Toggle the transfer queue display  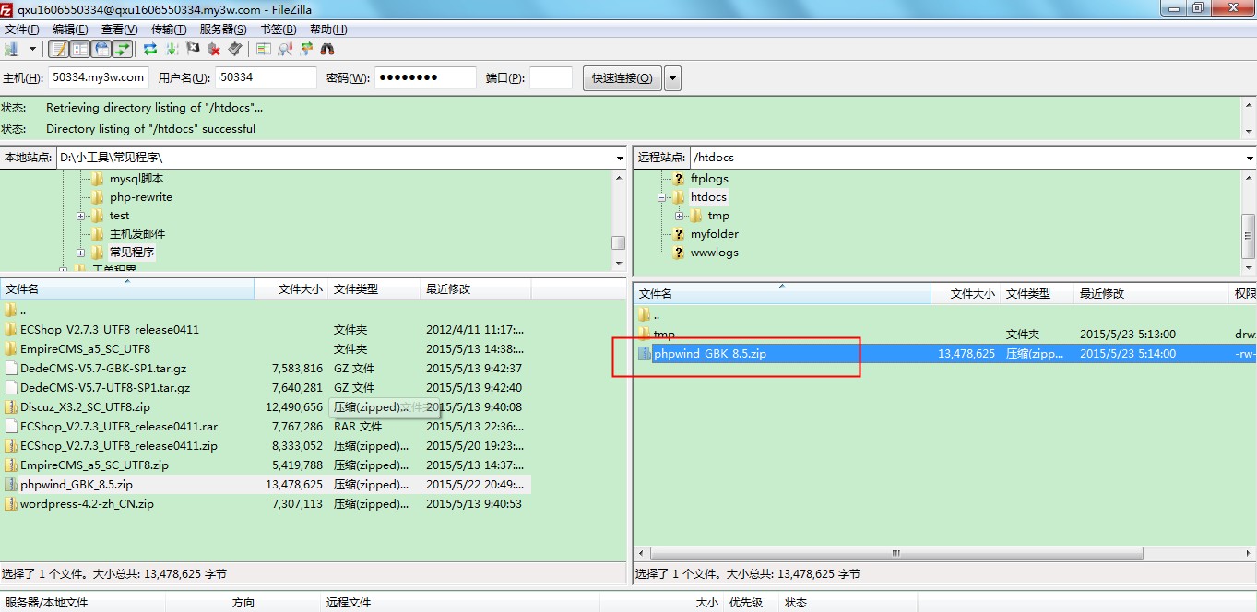(x=123, y=49)
